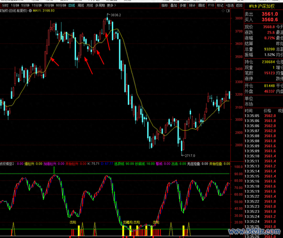Open the F10 company info button
This screenshot has height=238, width=283.
point(211,5)
